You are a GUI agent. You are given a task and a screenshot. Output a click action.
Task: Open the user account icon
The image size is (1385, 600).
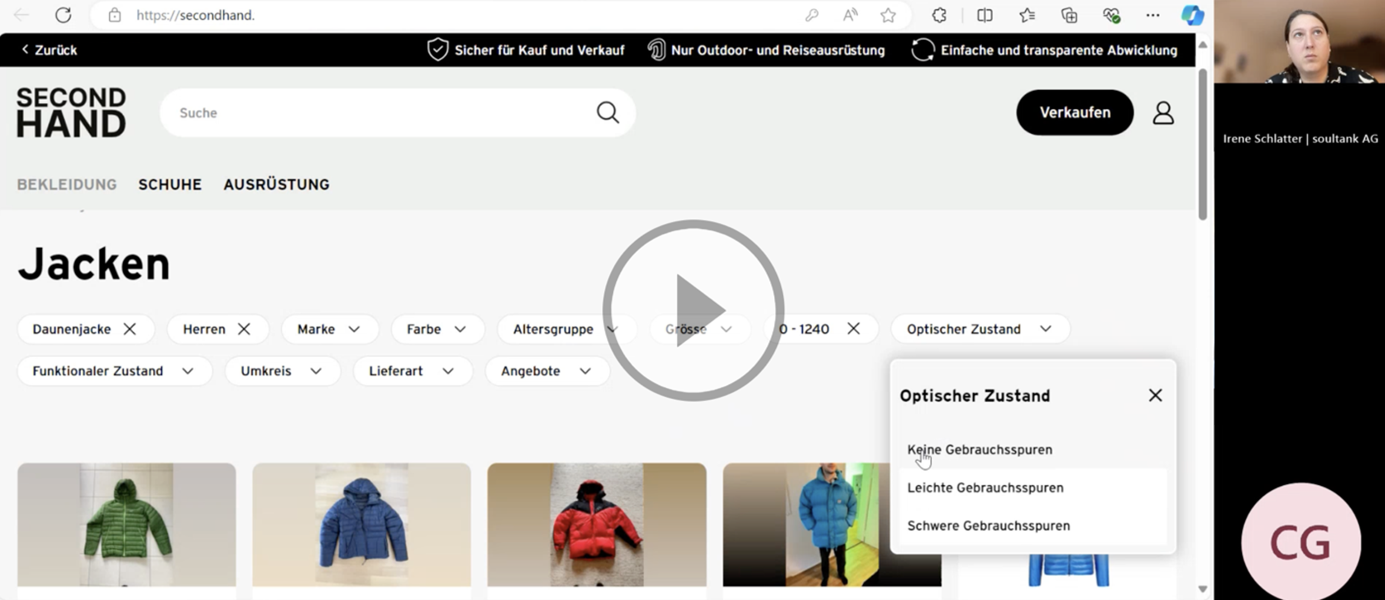click(x=1163, y=113)
